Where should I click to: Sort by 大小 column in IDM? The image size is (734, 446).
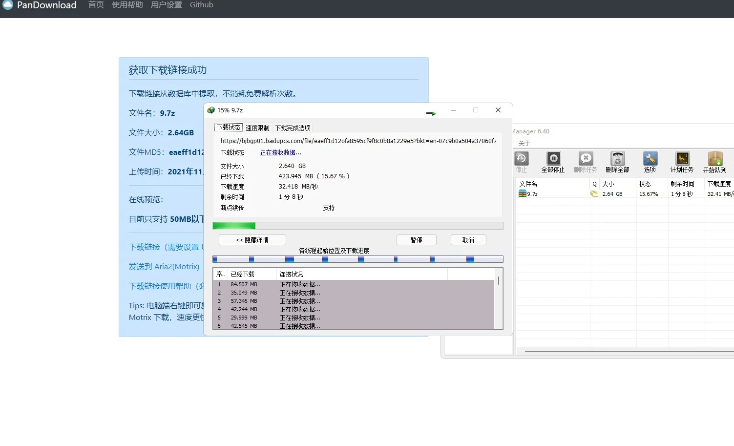(618, 184)
